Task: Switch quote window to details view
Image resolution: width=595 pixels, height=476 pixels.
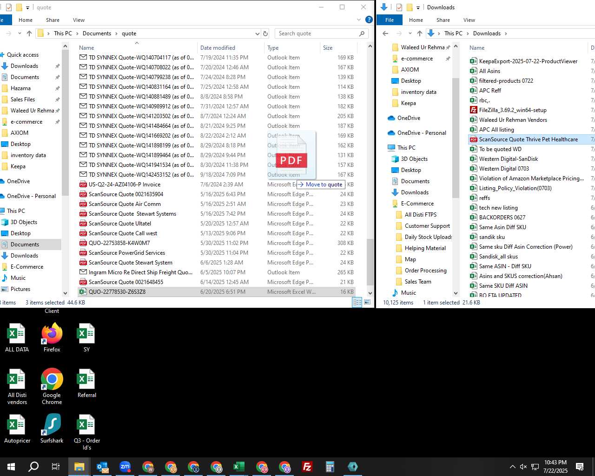Action: (357, 302)
